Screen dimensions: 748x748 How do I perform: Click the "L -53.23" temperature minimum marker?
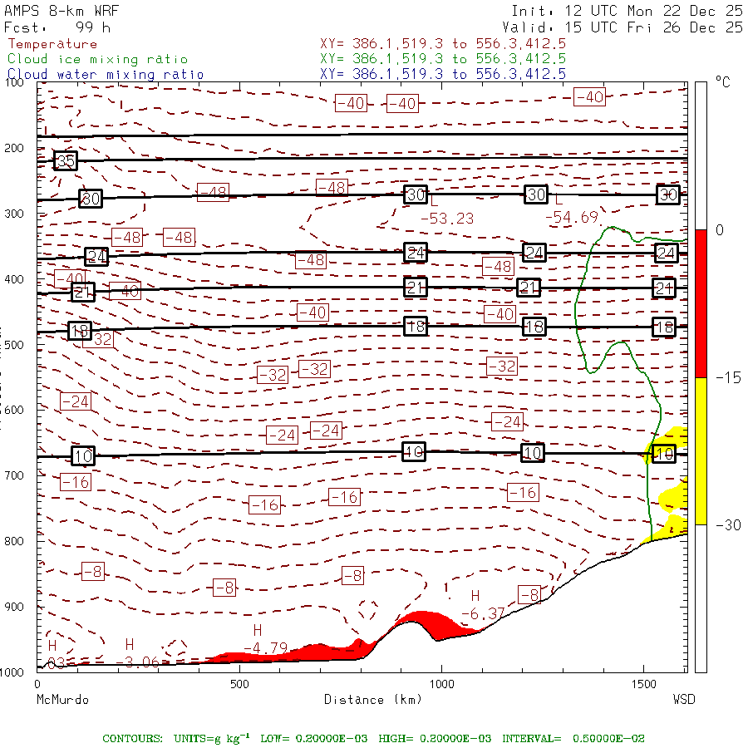pyautogui.click(x=447, y=210)
